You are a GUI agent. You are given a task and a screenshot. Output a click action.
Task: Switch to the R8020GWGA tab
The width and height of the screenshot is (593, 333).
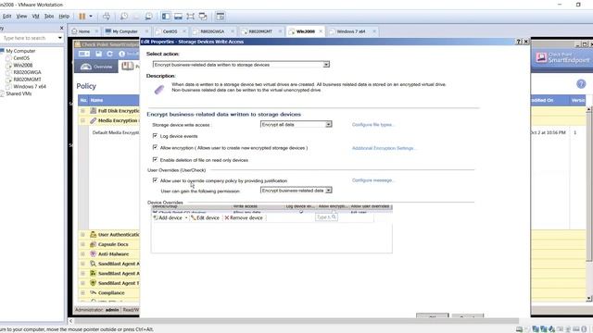[x=212, y=31]
